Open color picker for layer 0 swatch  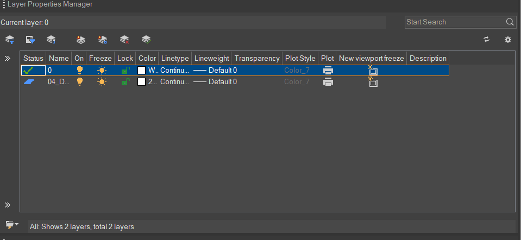[x=142, y=71]
